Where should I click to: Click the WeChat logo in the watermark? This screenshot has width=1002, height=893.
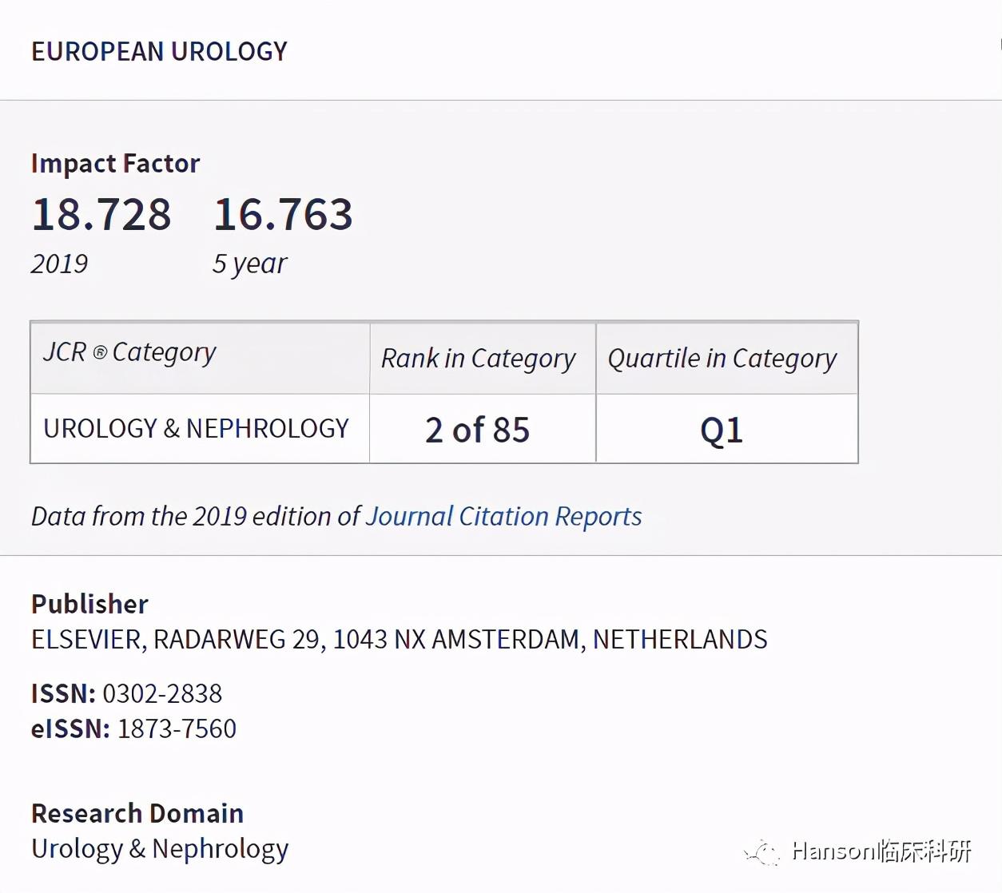tap(762, 852)
